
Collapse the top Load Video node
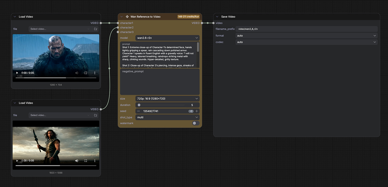[x=15, y=17]
